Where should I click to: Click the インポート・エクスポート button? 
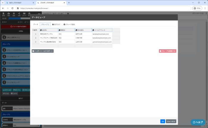tap(43, 51)
